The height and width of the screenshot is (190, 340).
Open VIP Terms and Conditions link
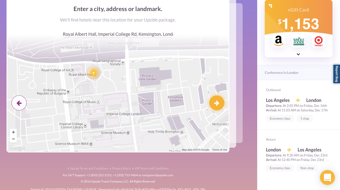click(152, 168)
